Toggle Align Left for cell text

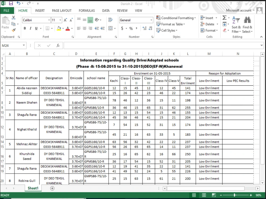pyautogui.click(x=79, y=28)
